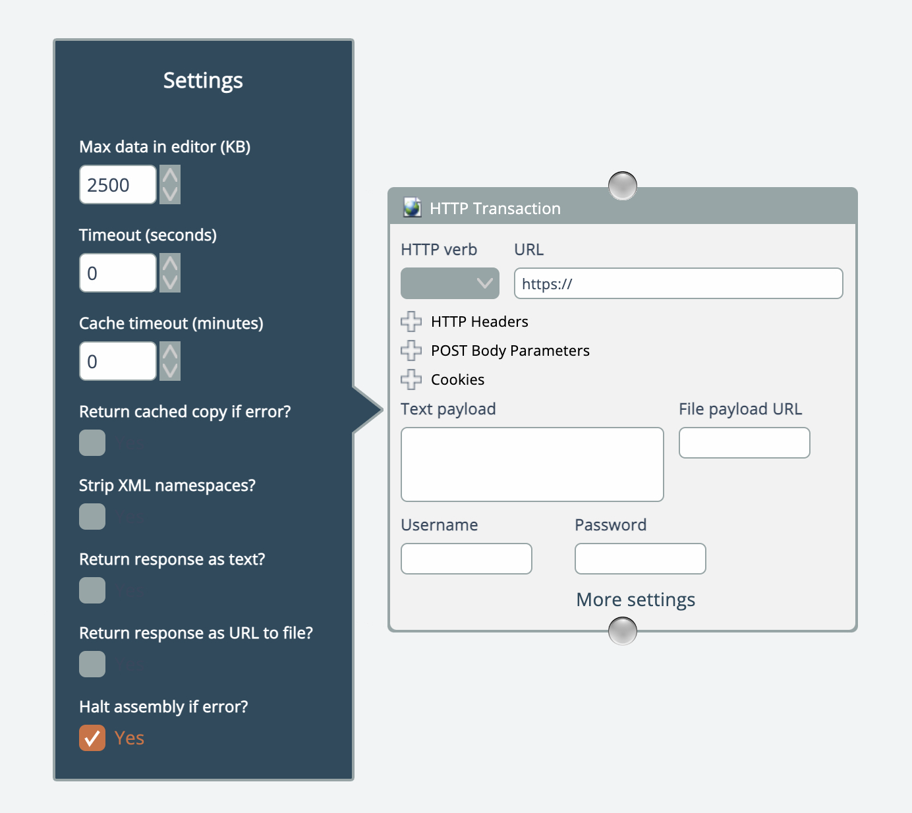
Task: Increase Cache timeout minutes value
Action: (x=170, y=352)
